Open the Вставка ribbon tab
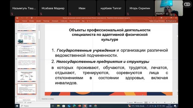The height and width of the screenshot is (108, 193). 32,21
